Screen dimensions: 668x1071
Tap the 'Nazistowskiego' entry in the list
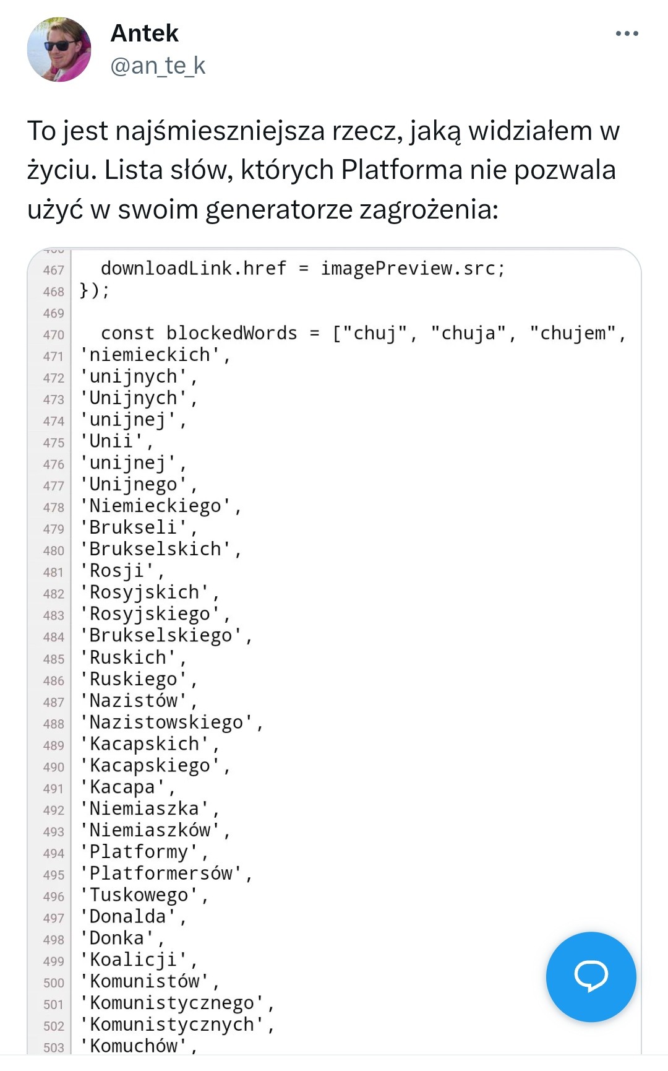click(x=171, y=722)
